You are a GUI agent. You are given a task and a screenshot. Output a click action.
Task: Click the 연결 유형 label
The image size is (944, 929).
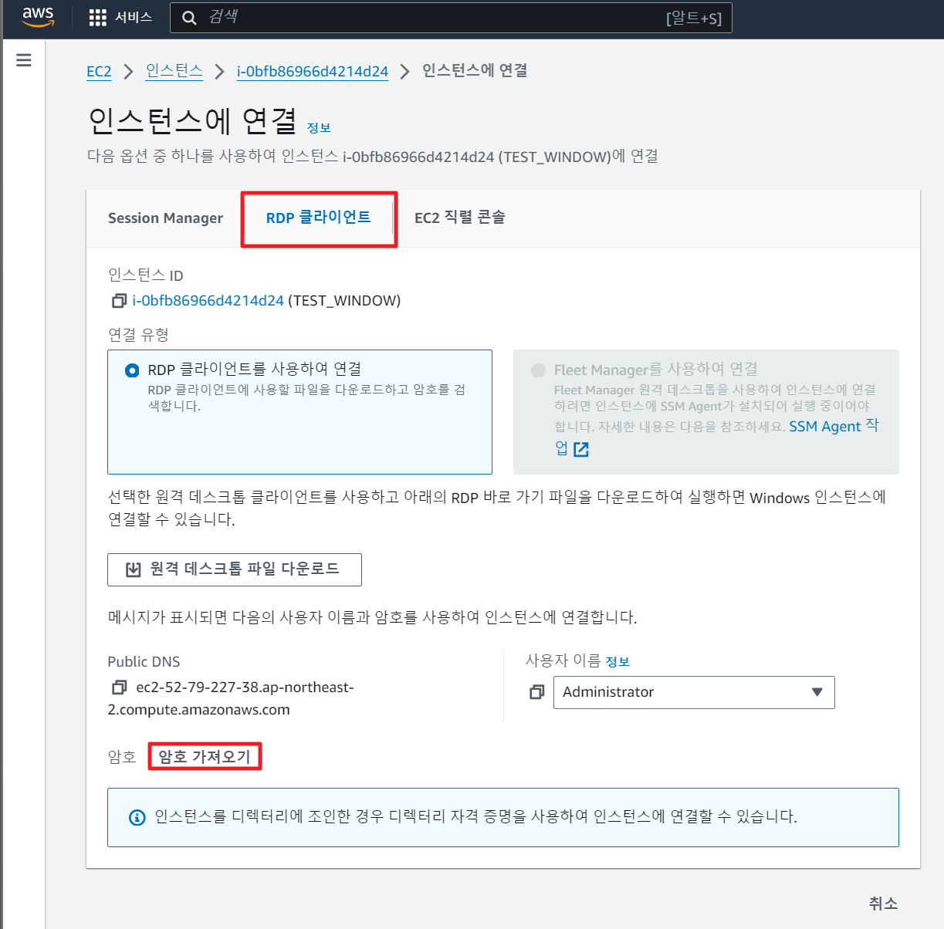[138, 335]
